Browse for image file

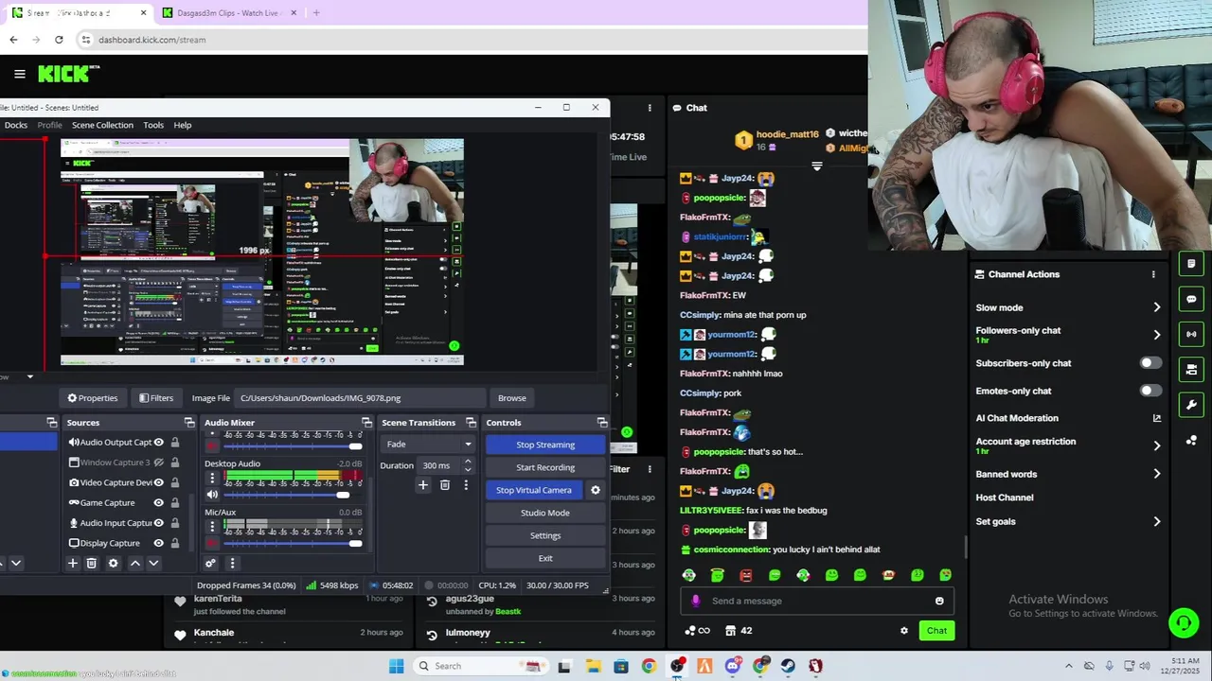coord(512,398)
